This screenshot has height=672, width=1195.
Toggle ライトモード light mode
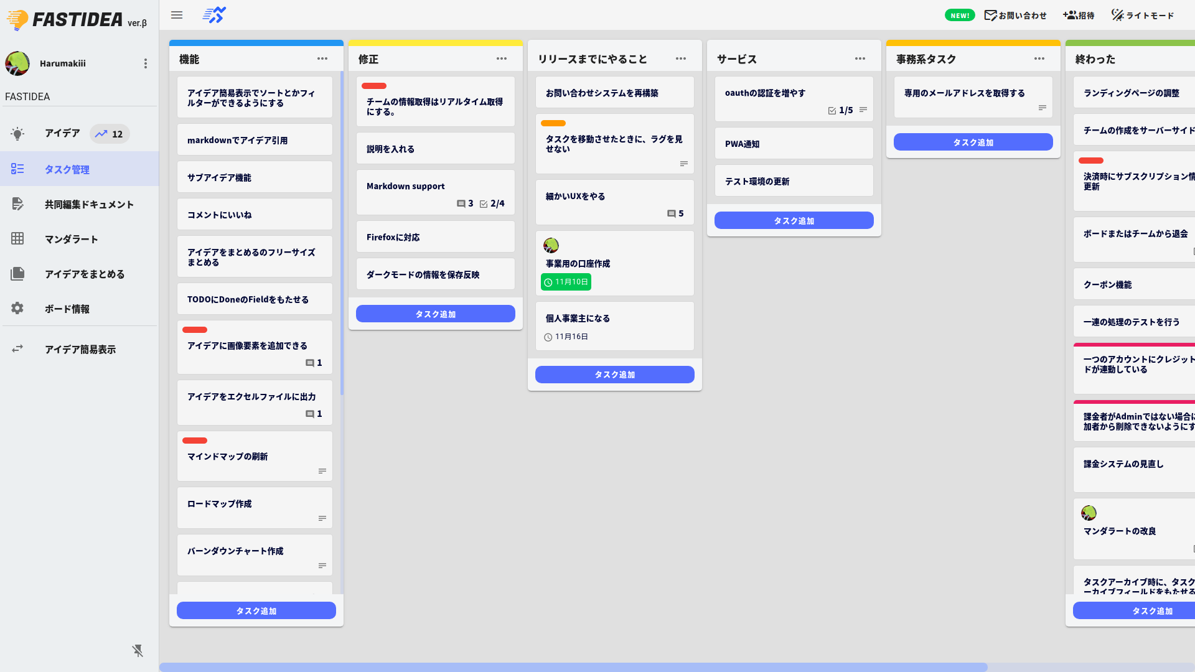(x=1143, y=15)
